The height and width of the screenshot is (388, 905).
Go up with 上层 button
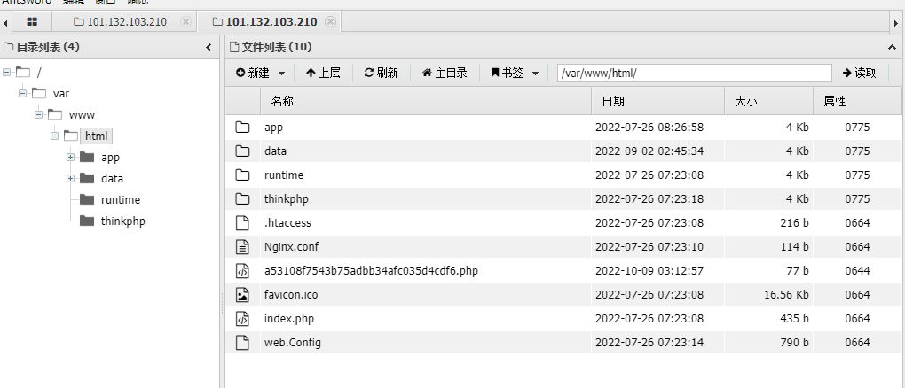point(323,73)
